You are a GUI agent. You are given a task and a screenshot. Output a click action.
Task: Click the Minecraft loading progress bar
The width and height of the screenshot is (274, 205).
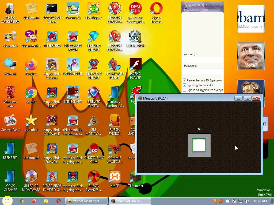coord(199,145)
